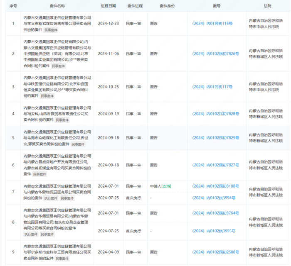Image resolution: width=291 pixels, height=266 pixels.
Task: Click court 呼和浩特市中级人民法院 in row 3
Action: pos(266,87)
